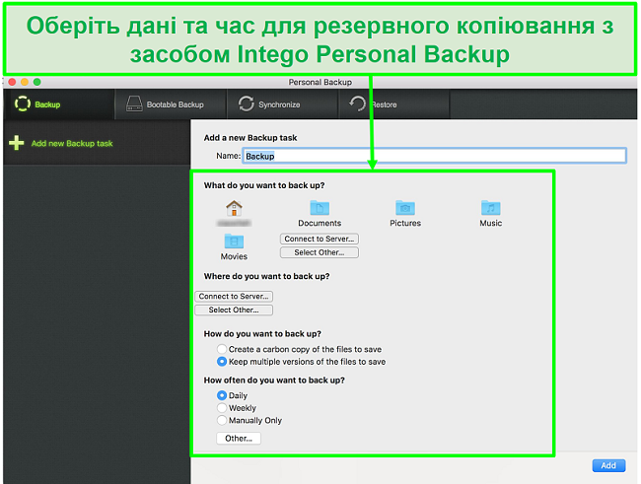Click the Bootable Backup drive icon
This screenshot has width=641, height=484.
[134, 104]
